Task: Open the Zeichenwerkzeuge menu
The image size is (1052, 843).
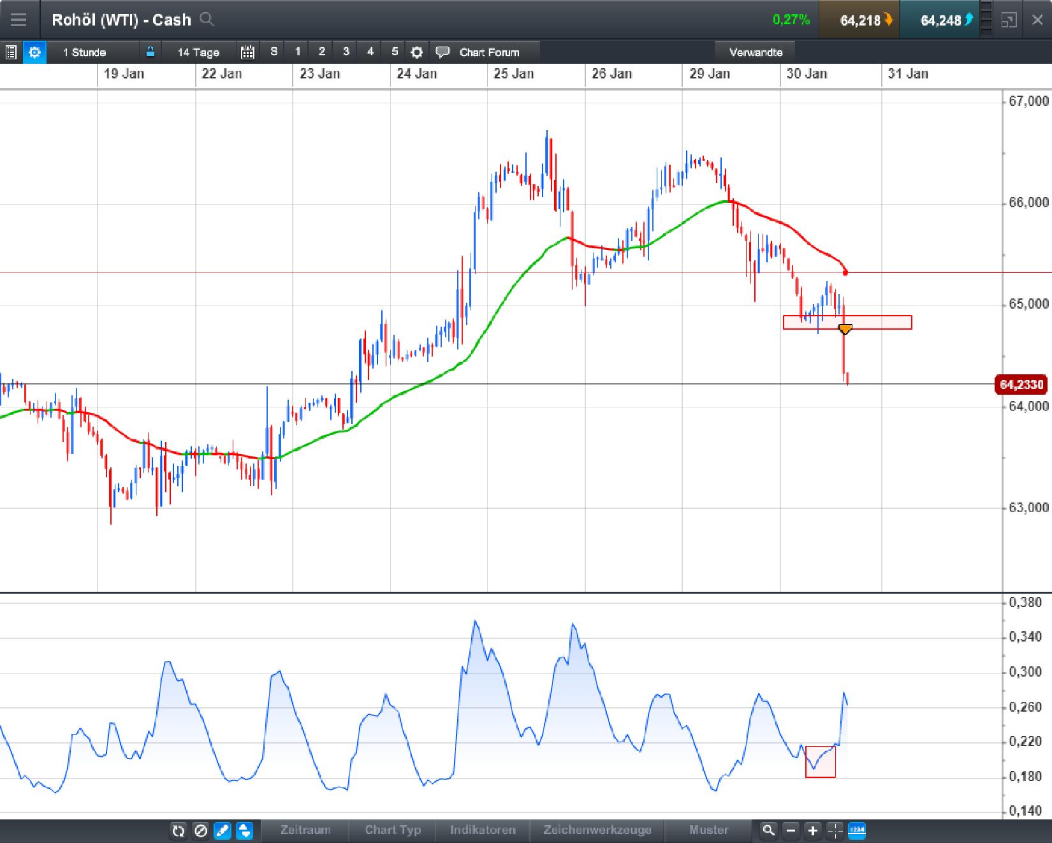Action: click(x=597, y=831)
